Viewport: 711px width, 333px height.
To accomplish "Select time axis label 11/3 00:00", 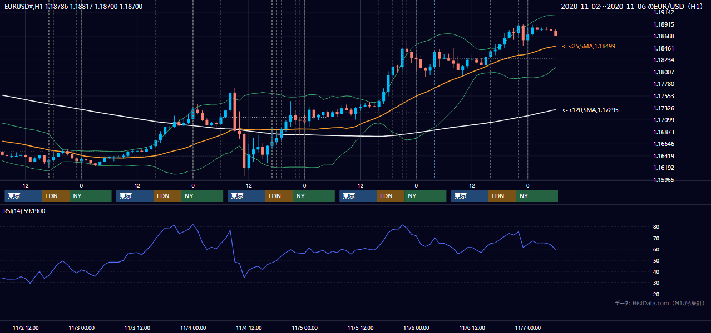I will pyautogui.click(x=81, y=327).
